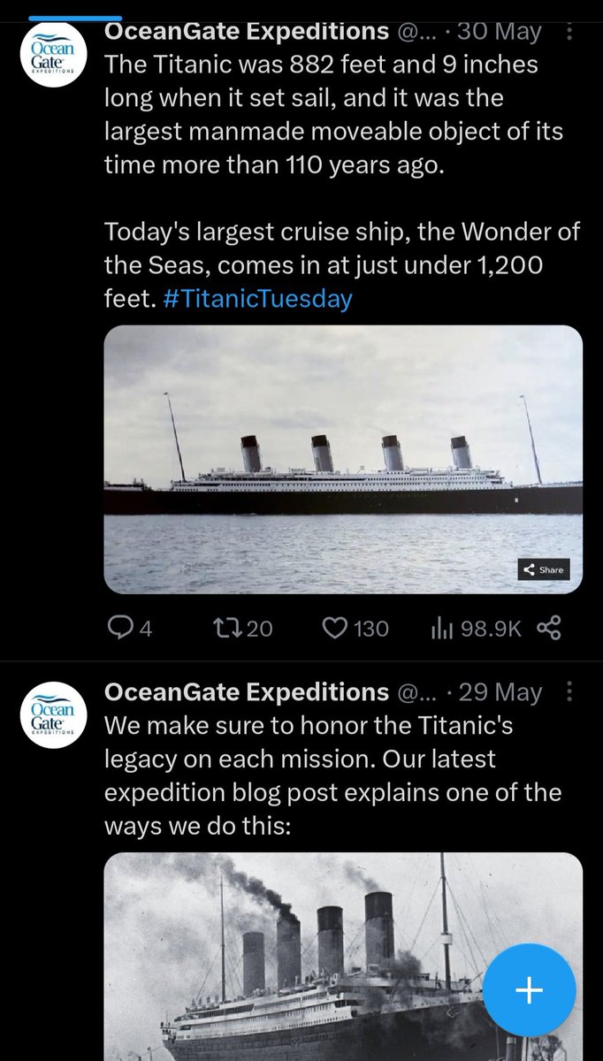The image size is (603, 1061).
Task: Open the smoking-funnels Titanic blog image
Action: pyautogui.click(x=343, y=955)
